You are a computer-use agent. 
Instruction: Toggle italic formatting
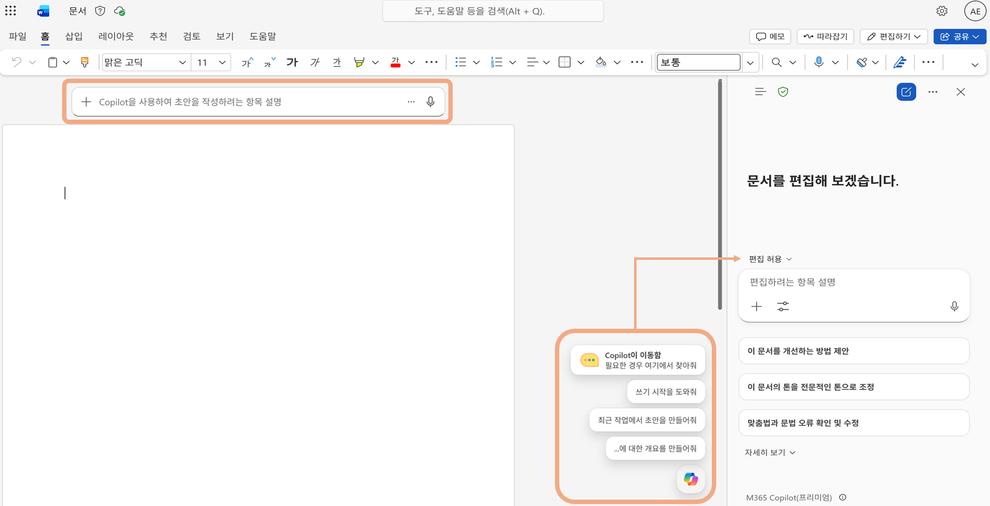click(x=315, y=62)
